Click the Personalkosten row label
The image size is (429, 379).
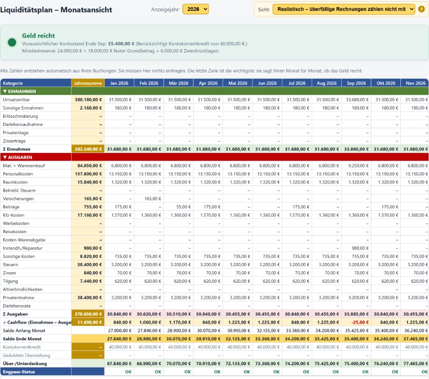tap(18, 174)
